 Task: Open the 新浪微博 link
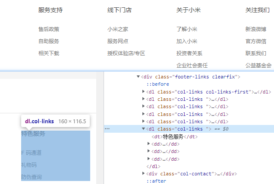[x=256, y=29]
